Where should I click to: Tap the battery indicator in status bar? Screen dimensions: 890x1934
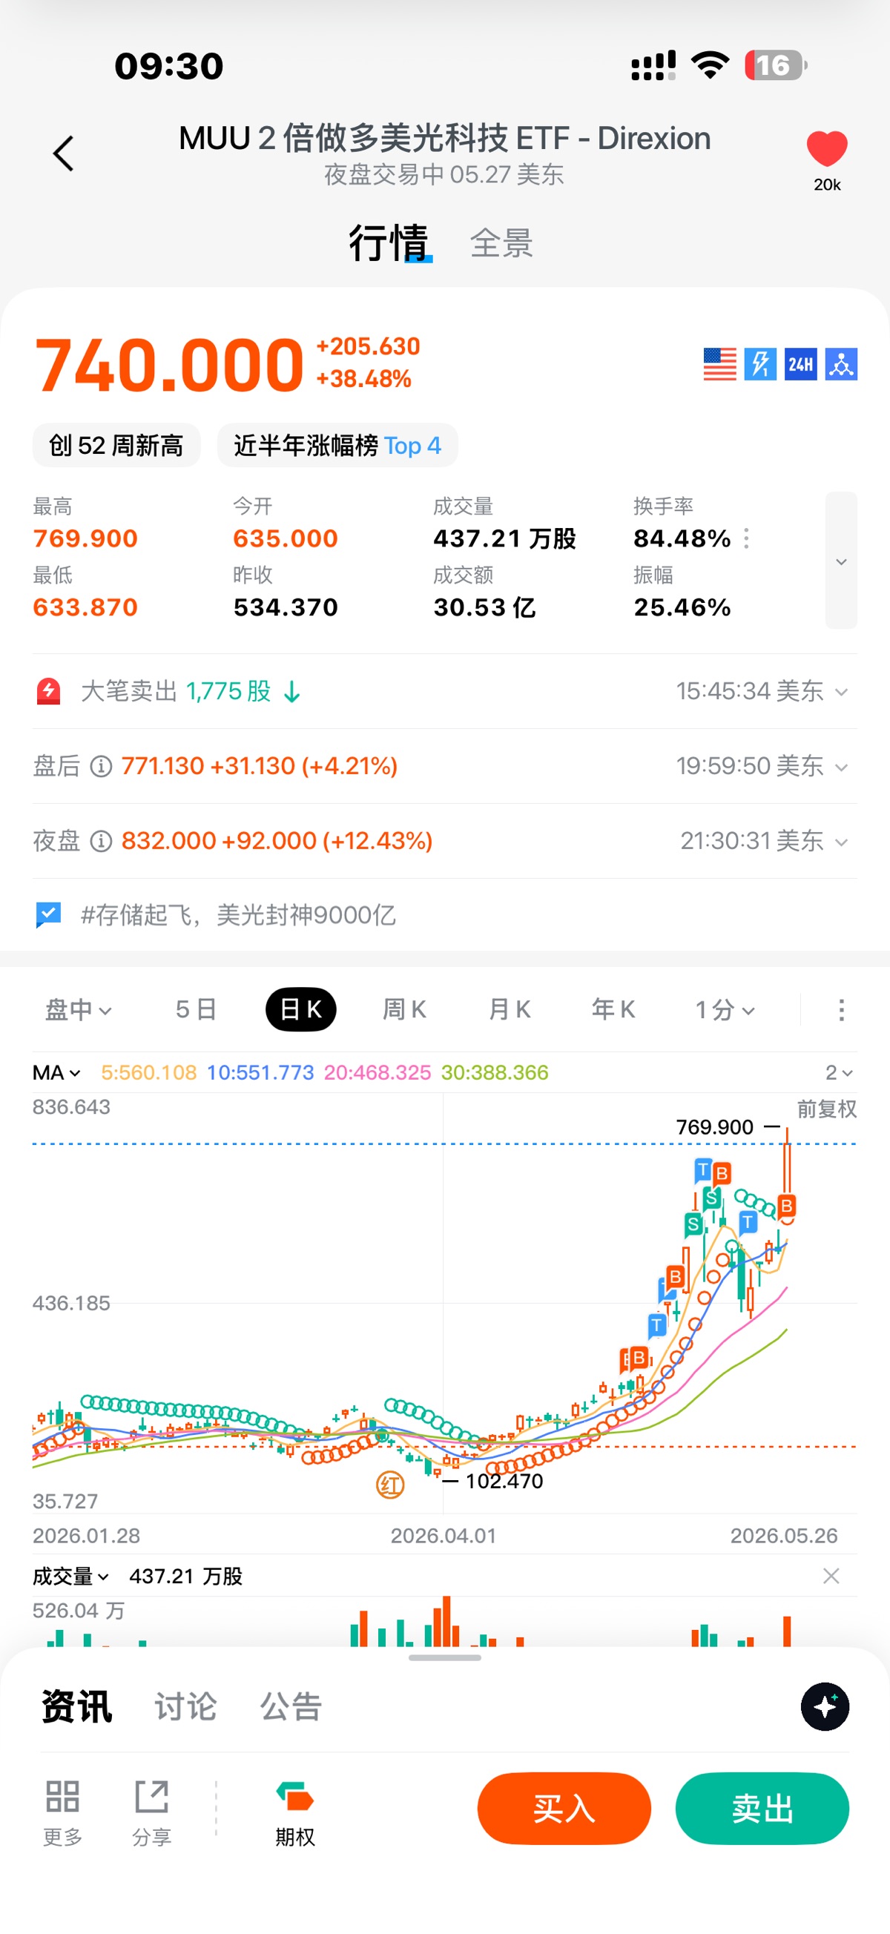pyautogui.click(x=776, y=65)
